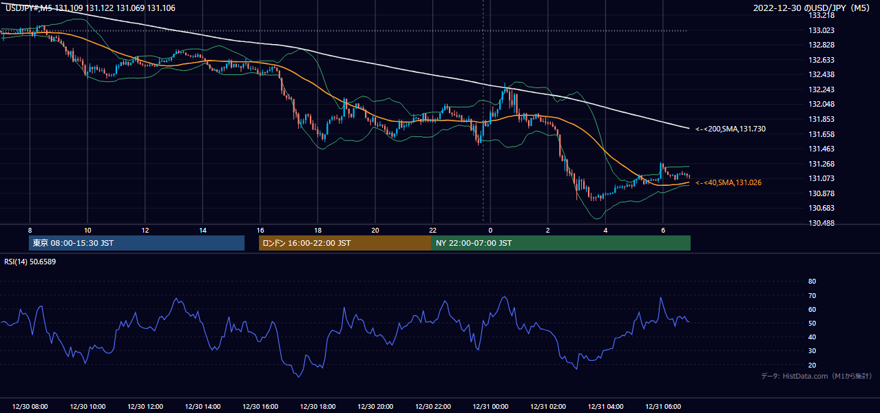Click hour label 22 under the price chart
The width and height of the screenshot is (880, 413).
point(432,230)
